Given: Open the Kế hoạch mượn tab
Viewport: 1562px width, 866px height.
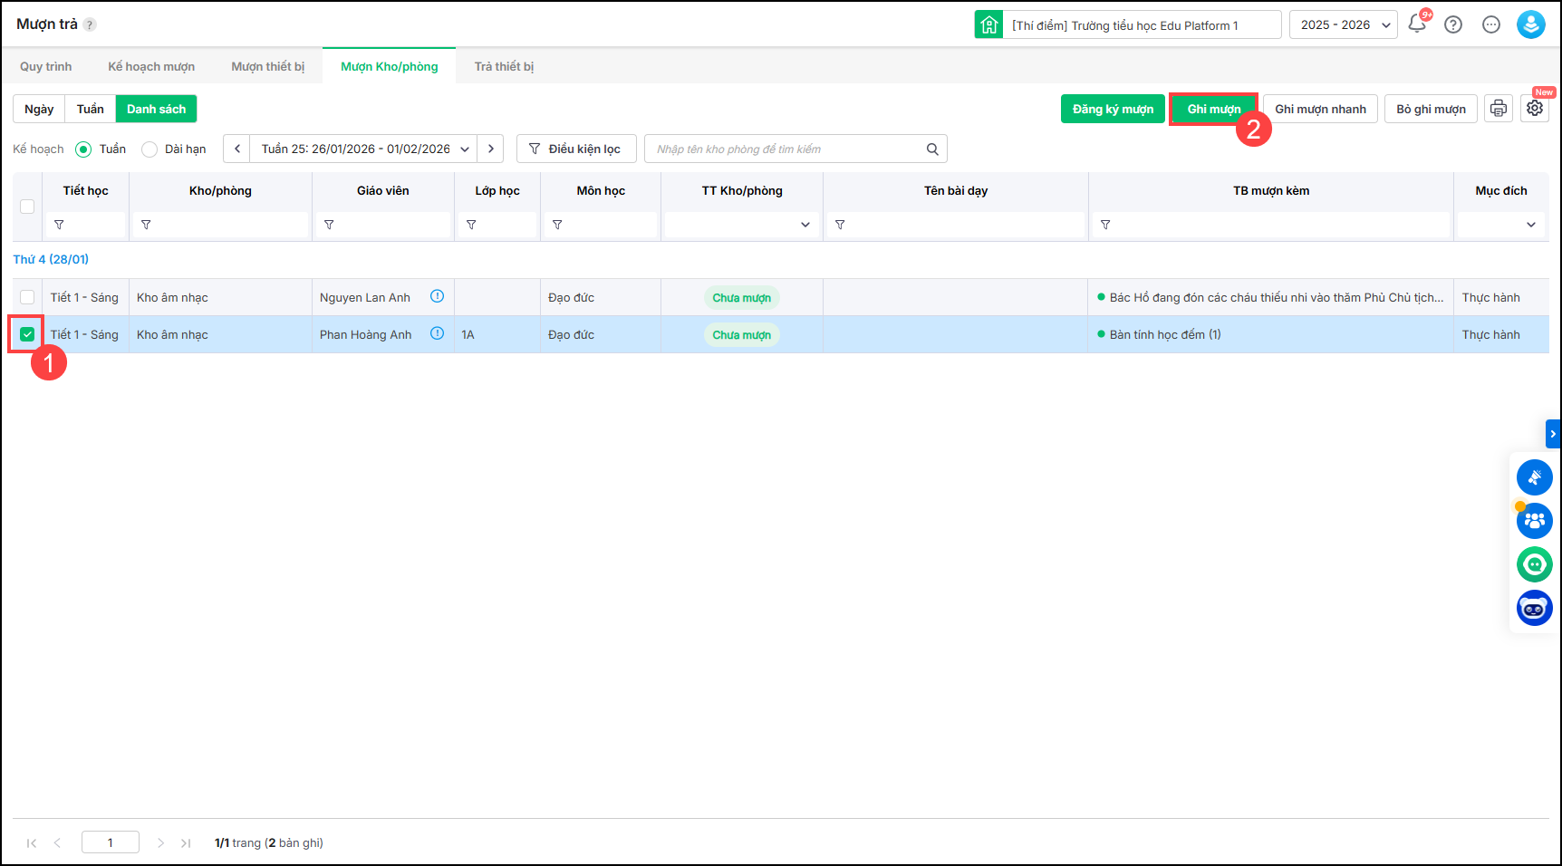Looking at the screenshot, I should [151, 66].
